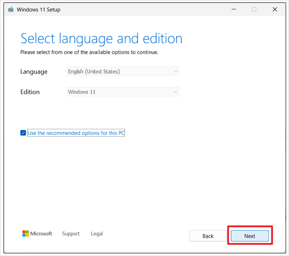
Task: Open the Support link
Action: pyautogui.click(x=71, y=234)
